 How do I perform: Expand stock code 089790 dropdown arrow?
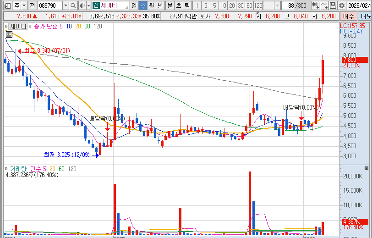click(x=66, y=5)
